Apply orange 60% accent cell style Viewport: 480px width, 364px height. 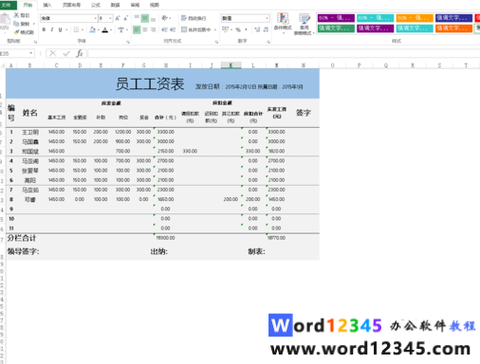click(415, 18)
